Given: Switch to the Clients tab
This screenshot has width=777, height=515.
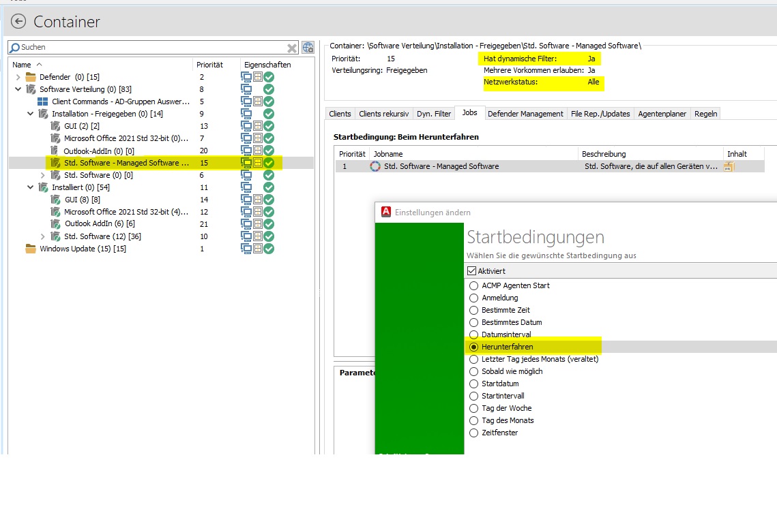Looking at the screenshot, I should pos(340,114).
